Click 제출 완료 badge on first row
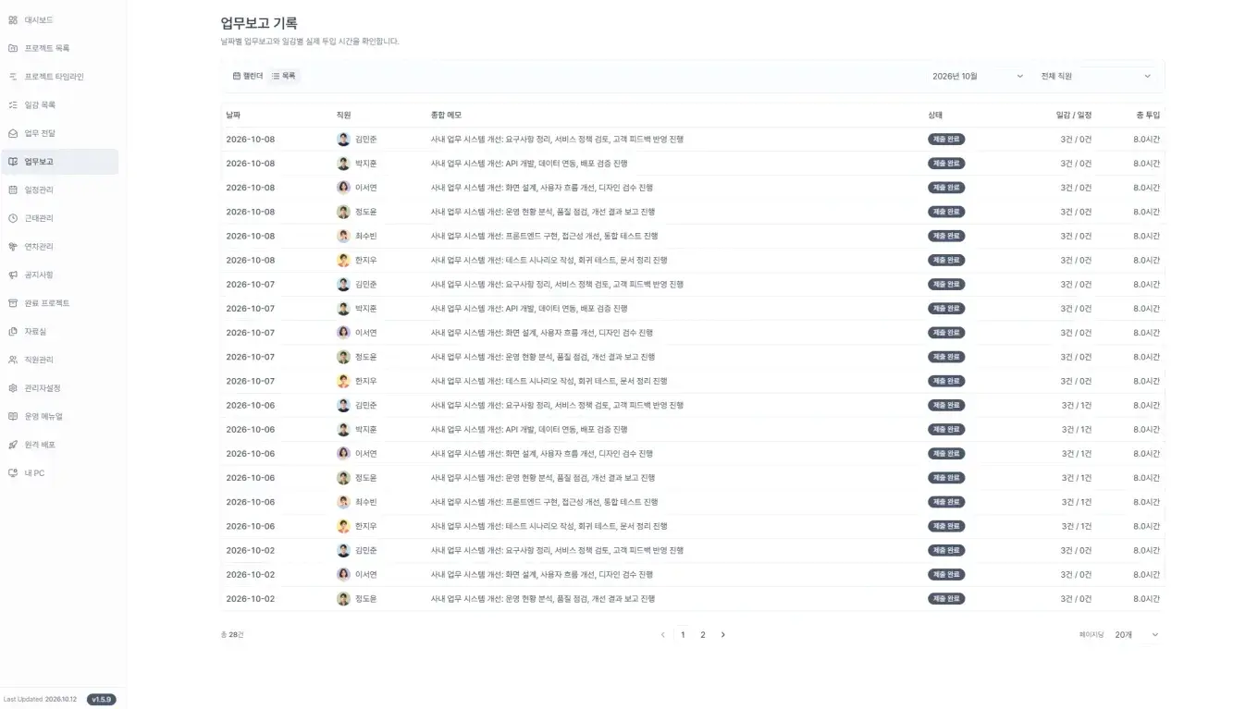Viewport: 1258px width, 709px height. (946, 140)
